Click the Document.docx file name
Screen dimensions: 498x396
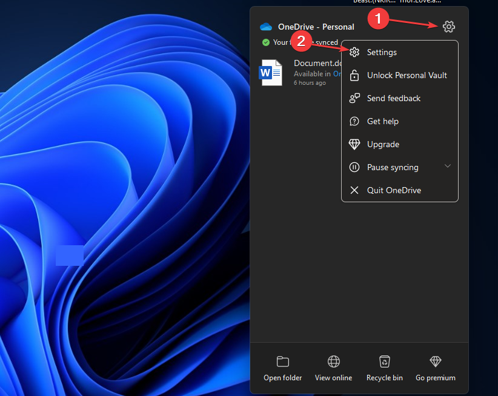click(x=317, y=63)
